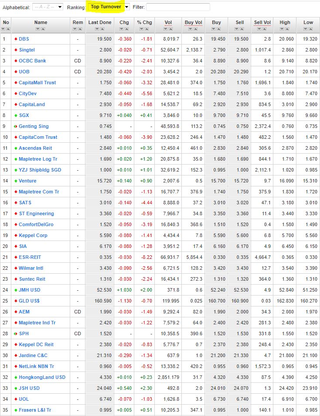The height and width of the screenshot is (416, 320).
Task: Open the ESR-REIT stock link
Action: pyautogui.click(x=30, y=257)
